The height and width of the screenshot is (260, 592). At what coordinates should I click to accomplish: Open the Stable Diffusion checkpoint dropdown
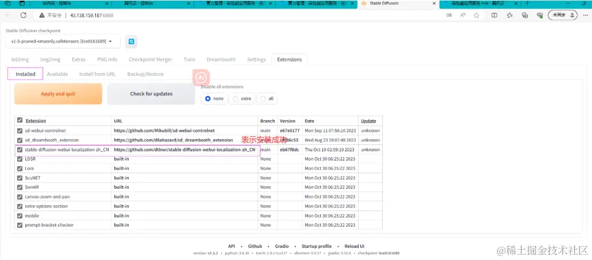[63, 41]
